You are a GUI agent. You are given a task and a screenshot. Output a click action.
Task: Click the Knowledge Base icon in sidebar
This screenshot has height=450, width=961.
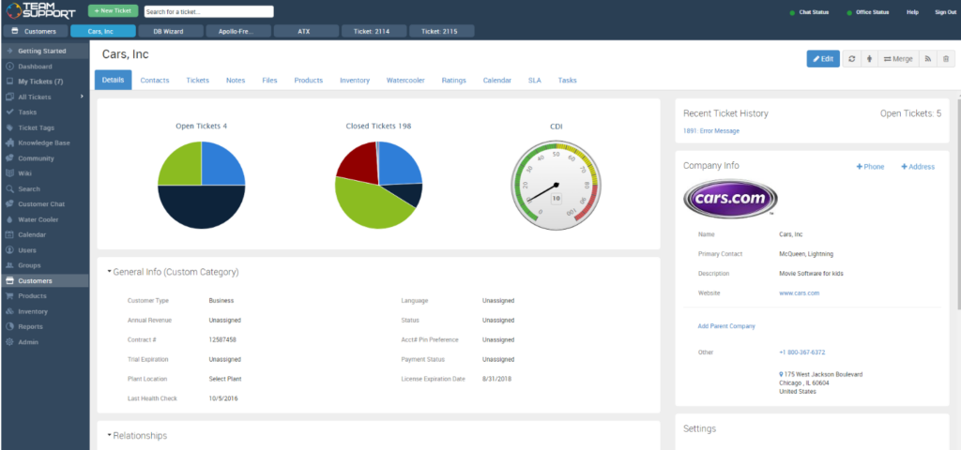tap(9, 142)
